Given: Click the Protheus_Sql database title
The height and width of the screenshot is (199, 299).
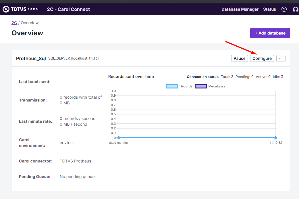Looking at the screenshot, I should tap(31, 58).
